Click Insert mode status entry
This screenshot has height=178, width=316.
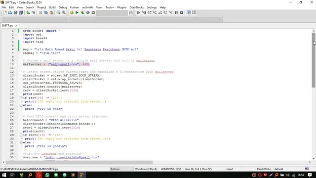[230, 169]
